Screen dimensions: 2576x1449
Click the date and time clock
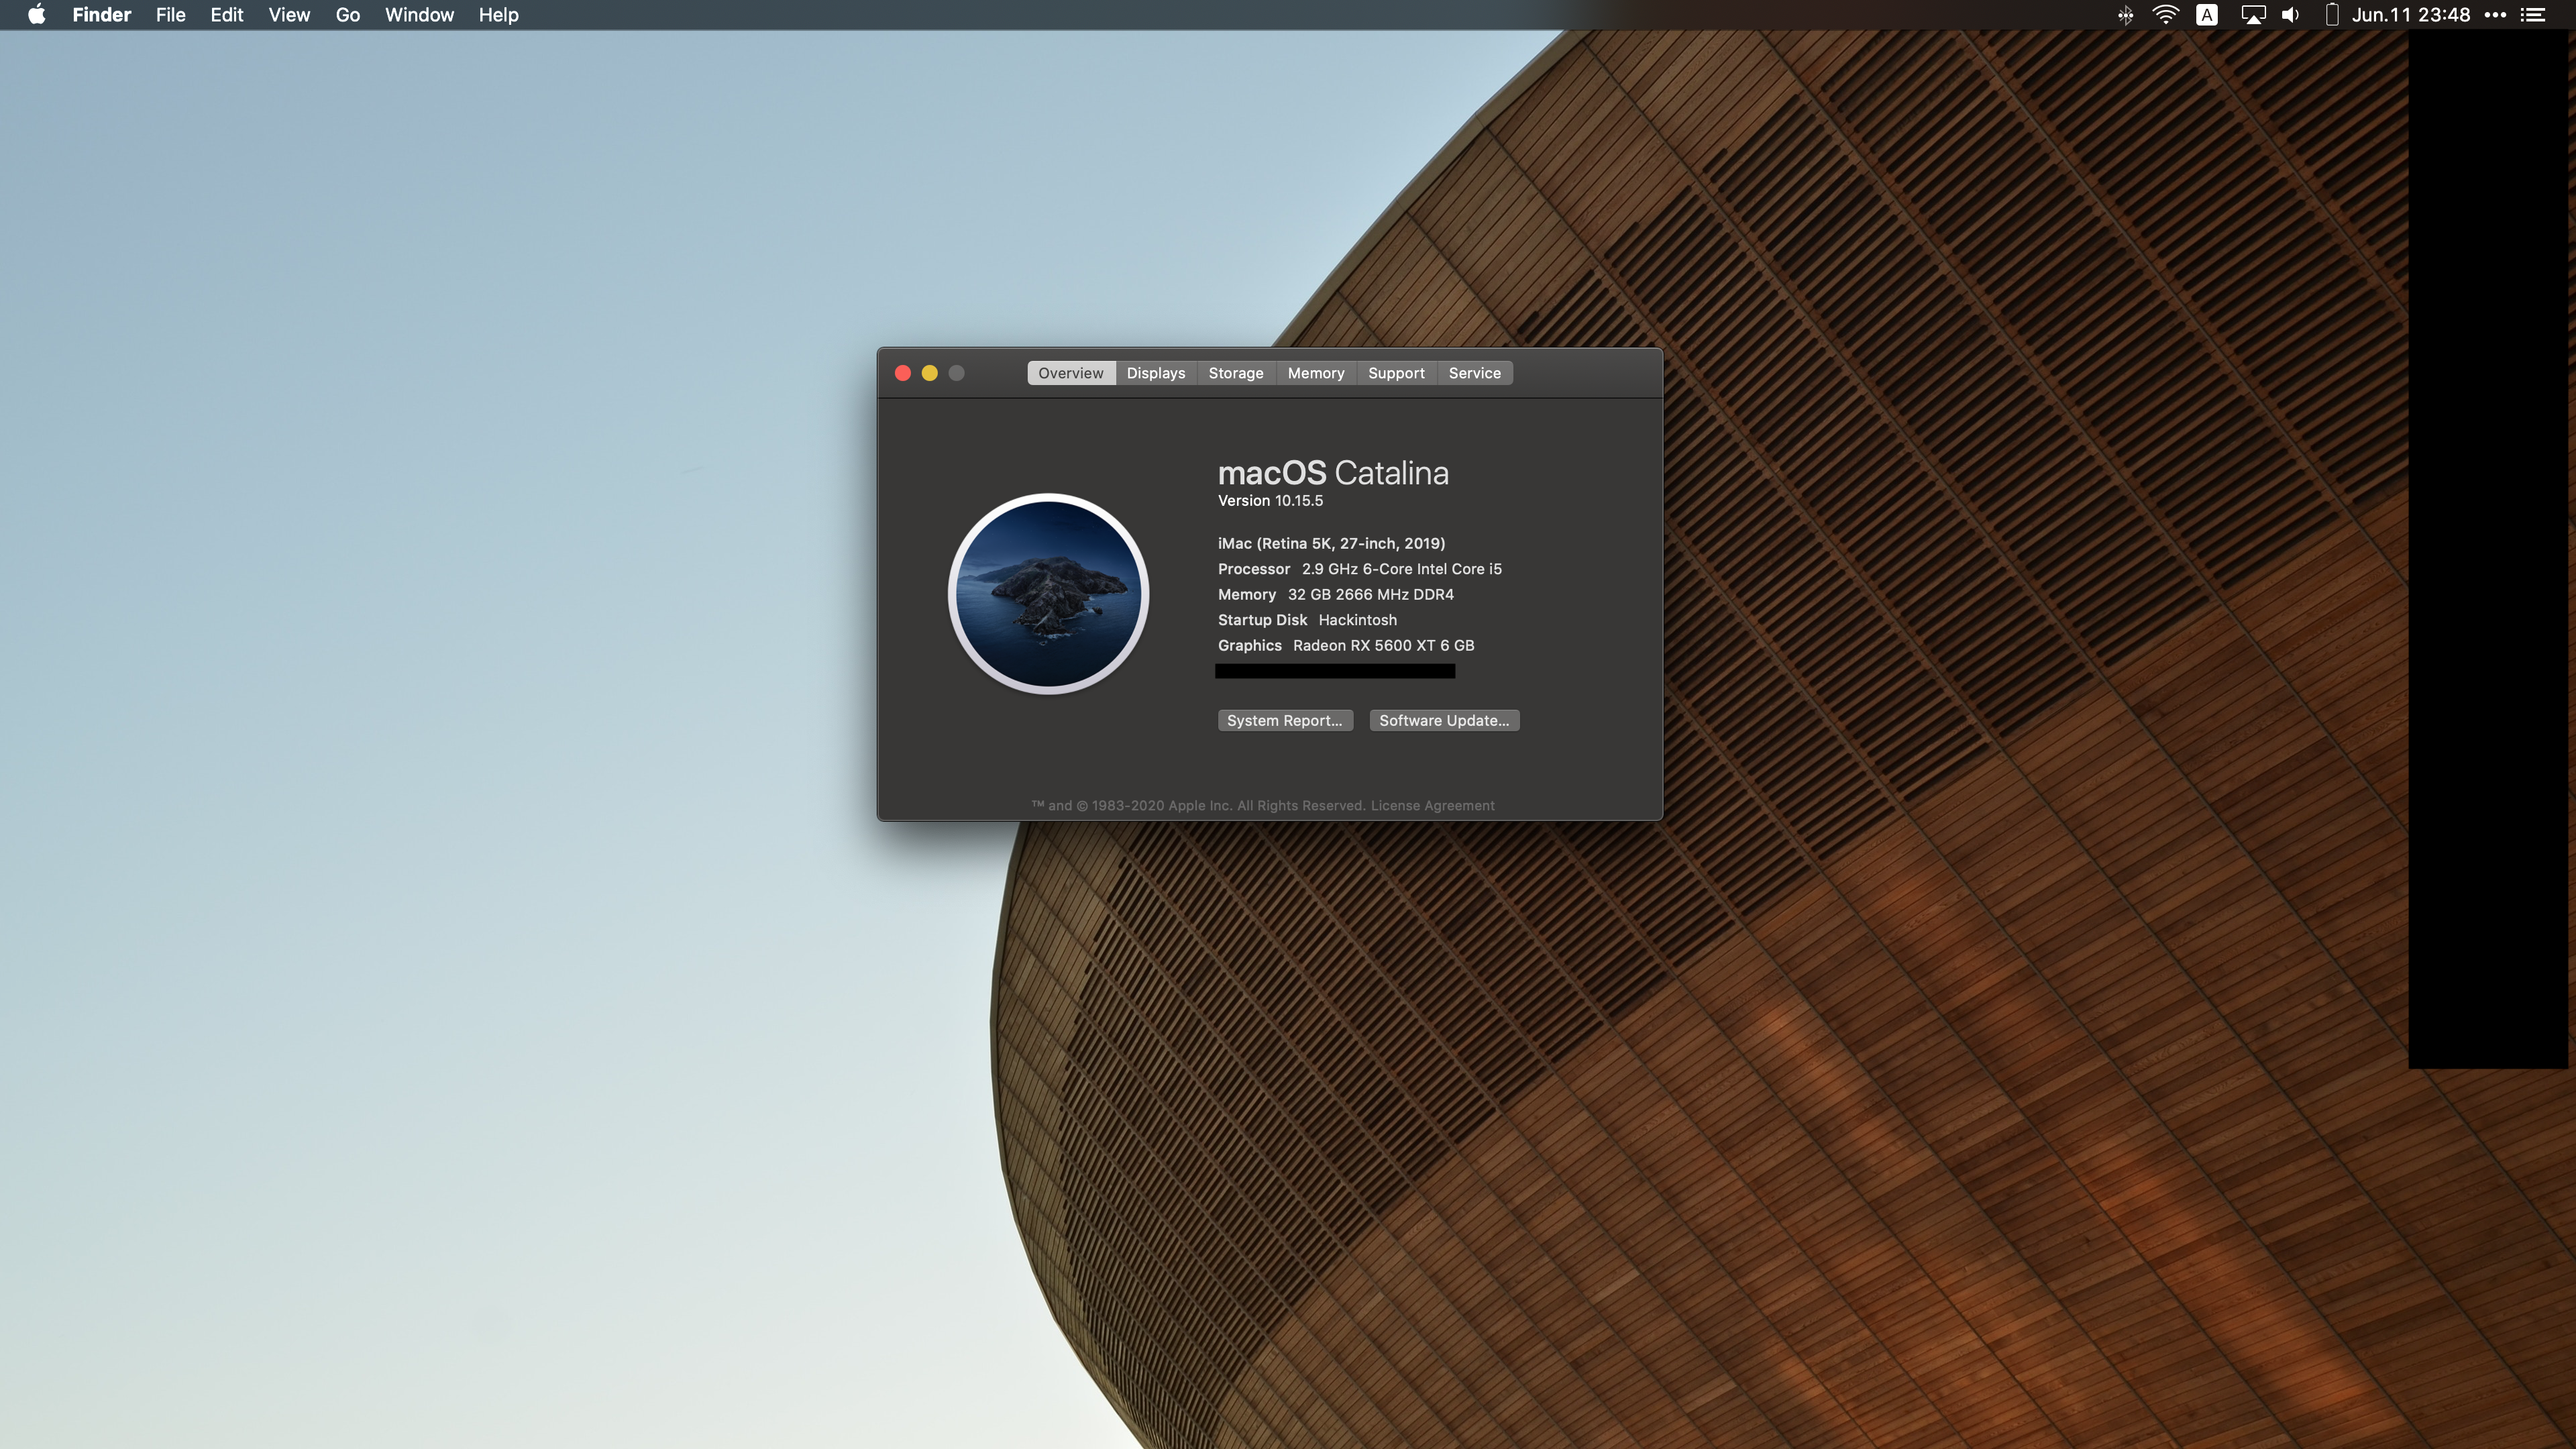coord(2410,15)
